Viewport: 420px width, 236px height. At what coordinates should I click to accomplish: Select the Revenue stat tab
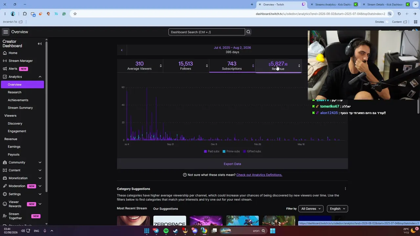tap(278, 66)
